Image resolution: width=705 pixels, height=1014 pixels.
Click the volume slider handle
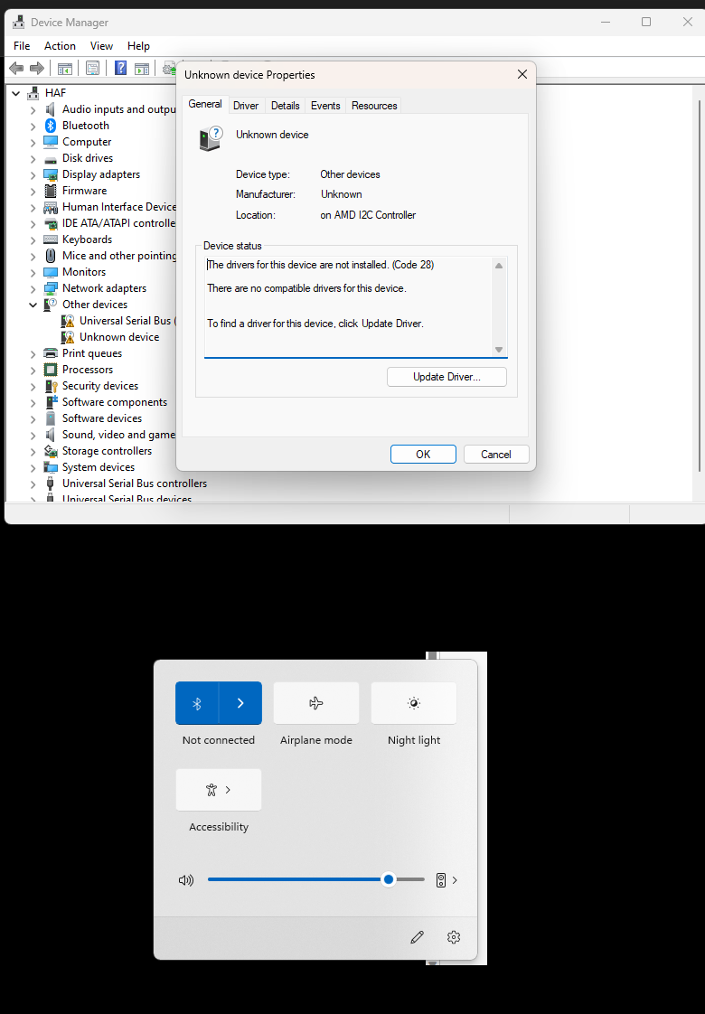tap(388, 879)
